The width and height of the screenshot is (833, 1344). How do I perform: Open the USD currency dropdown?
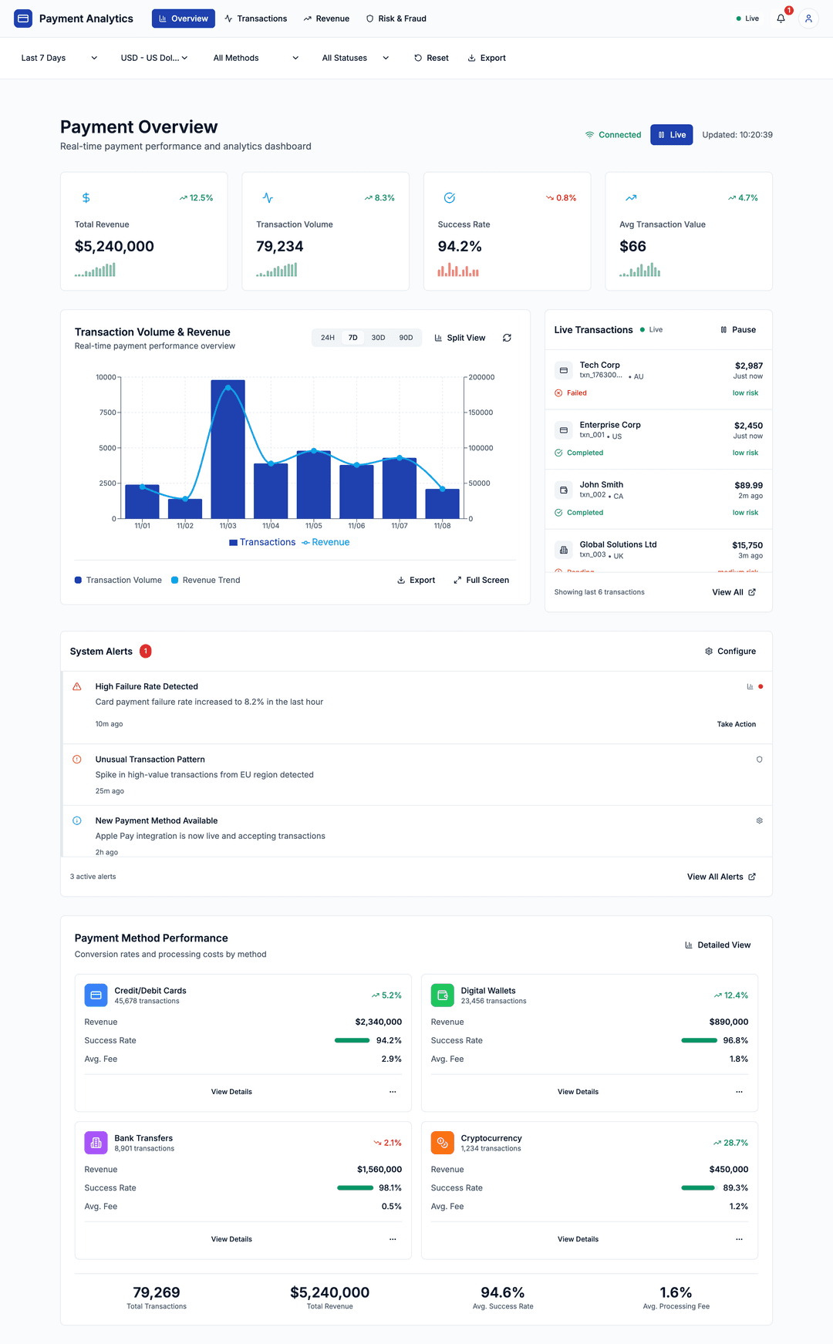154,58
